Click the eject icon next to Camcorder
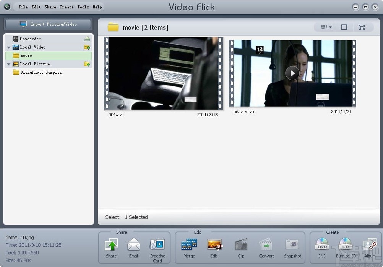The height and width of the screenshot is (267, 383). pyautogui.click(x=87, y=39)
